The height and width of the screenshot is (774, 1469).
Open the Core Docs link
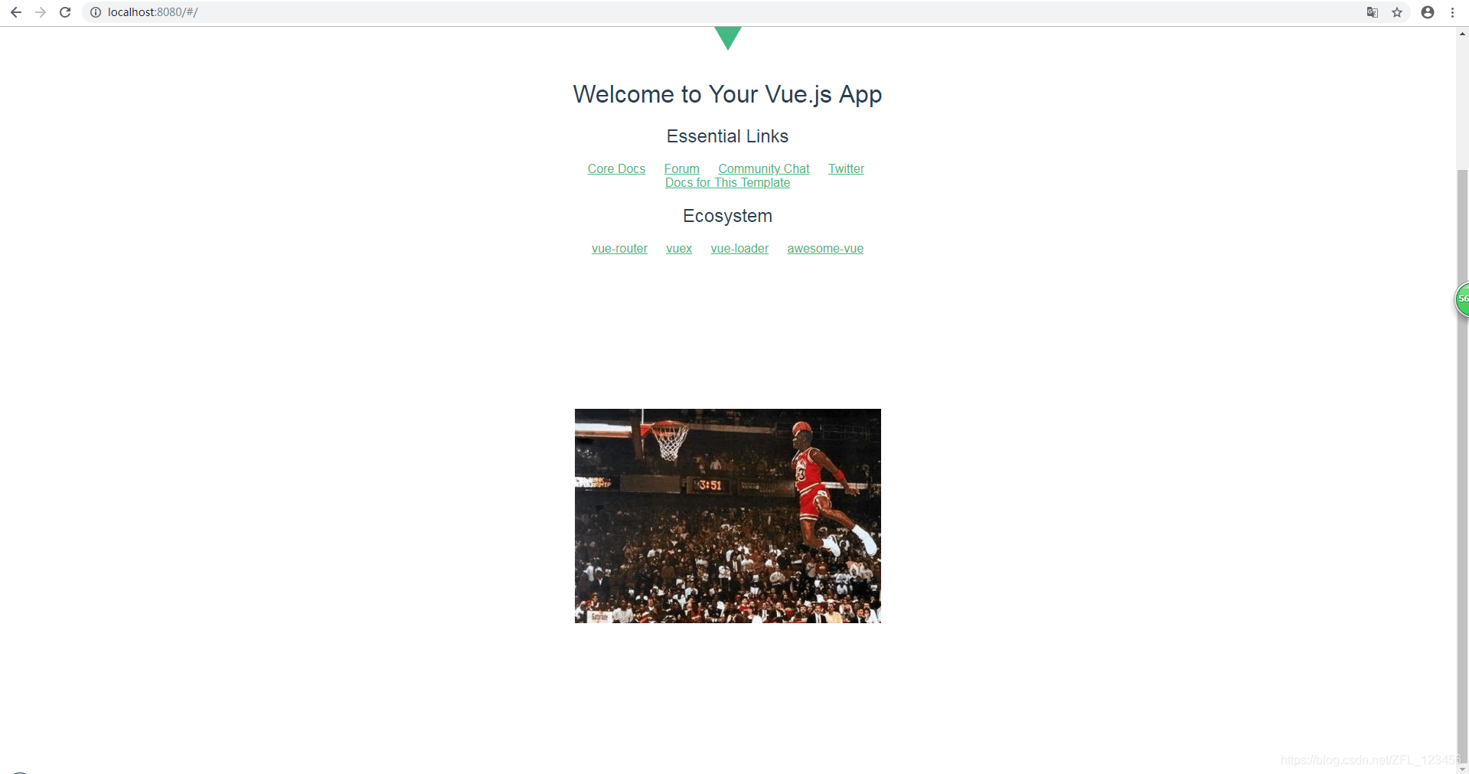616,168
